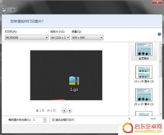Open the paper size dropdown showing A4

point(60,38)
